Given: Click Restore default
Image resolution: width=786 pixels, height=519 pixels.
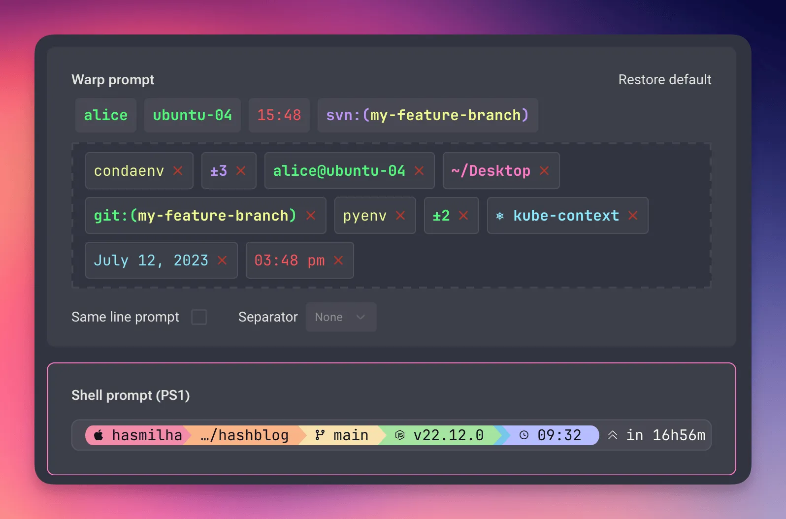Looking at the screenshot, I should [665, 80].
